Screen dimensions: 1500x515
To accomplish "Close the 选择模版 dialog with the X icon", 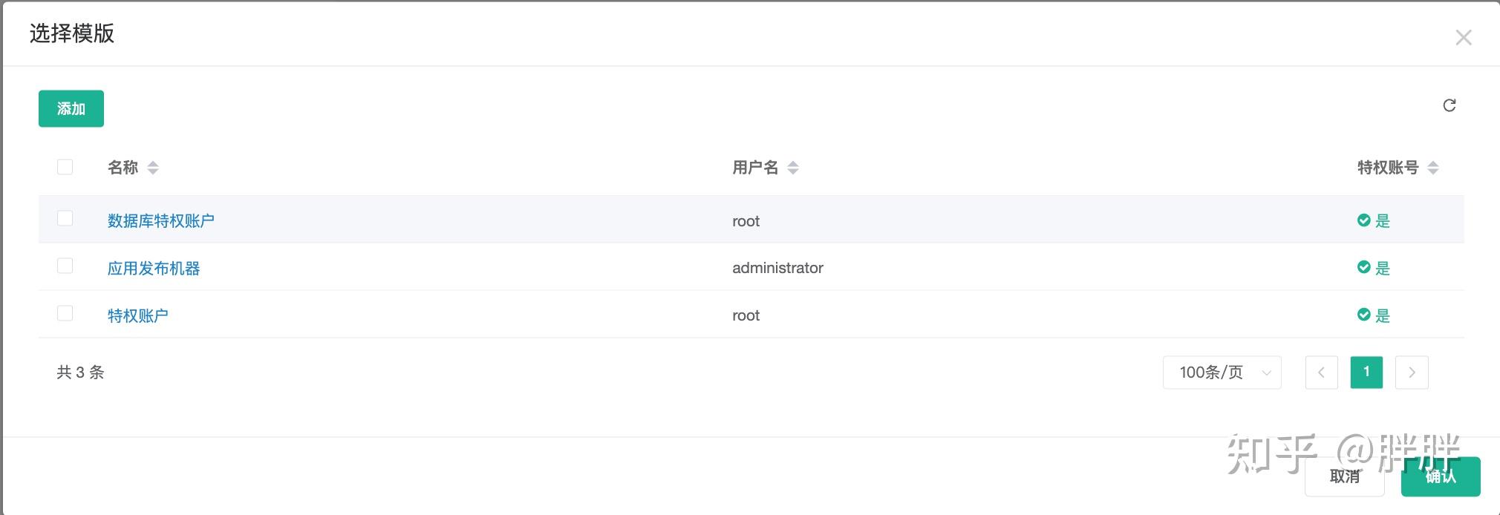I will [x=1464, y=36].
